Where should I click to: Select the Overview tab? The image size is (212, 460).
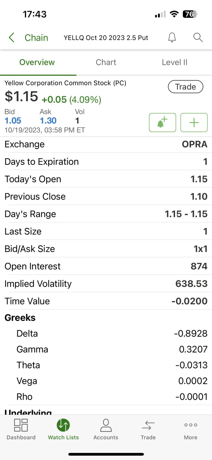[37, 62]
